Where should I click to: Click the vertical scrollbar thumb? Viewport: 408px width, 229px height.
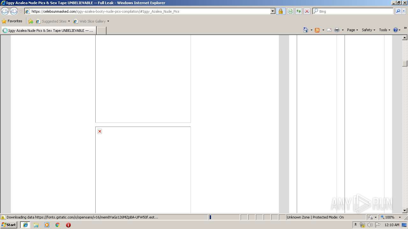405,63
